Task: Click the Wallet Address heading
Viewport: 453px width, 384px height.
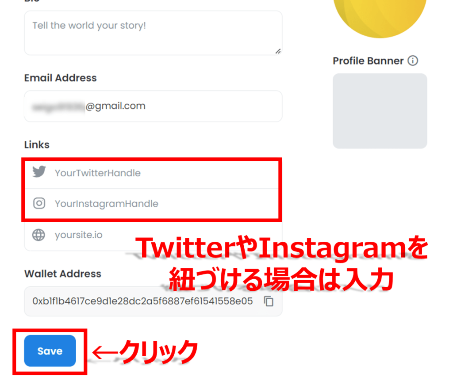Action: (63, 274)
